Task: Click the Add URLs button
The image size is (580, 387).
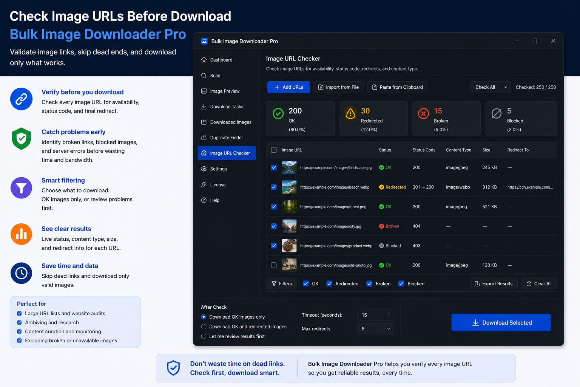Action: click(288, 87)
